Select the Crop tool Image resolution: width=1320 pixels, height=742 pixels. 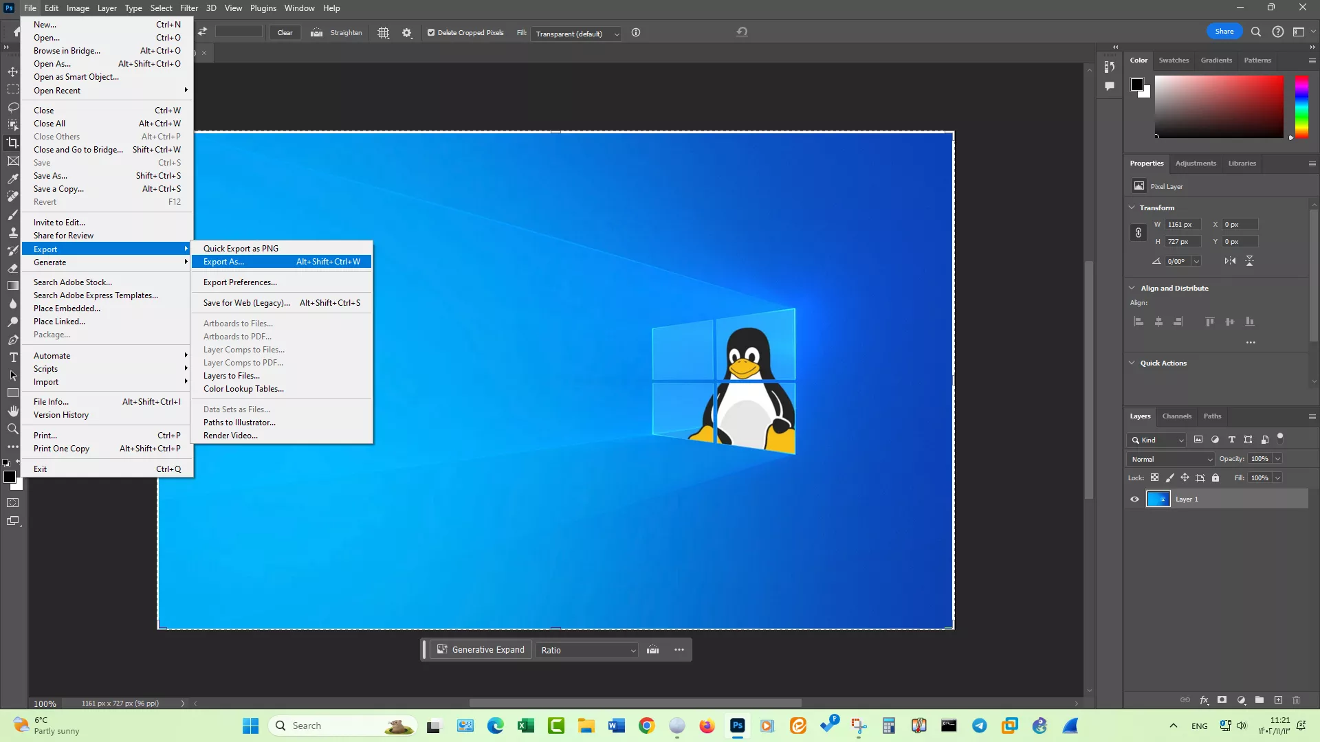(13, 143)
